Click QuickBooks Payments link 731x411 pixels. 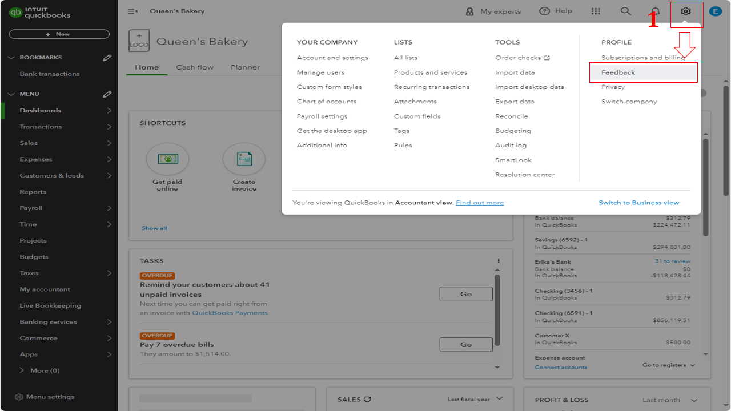point(230,313)
